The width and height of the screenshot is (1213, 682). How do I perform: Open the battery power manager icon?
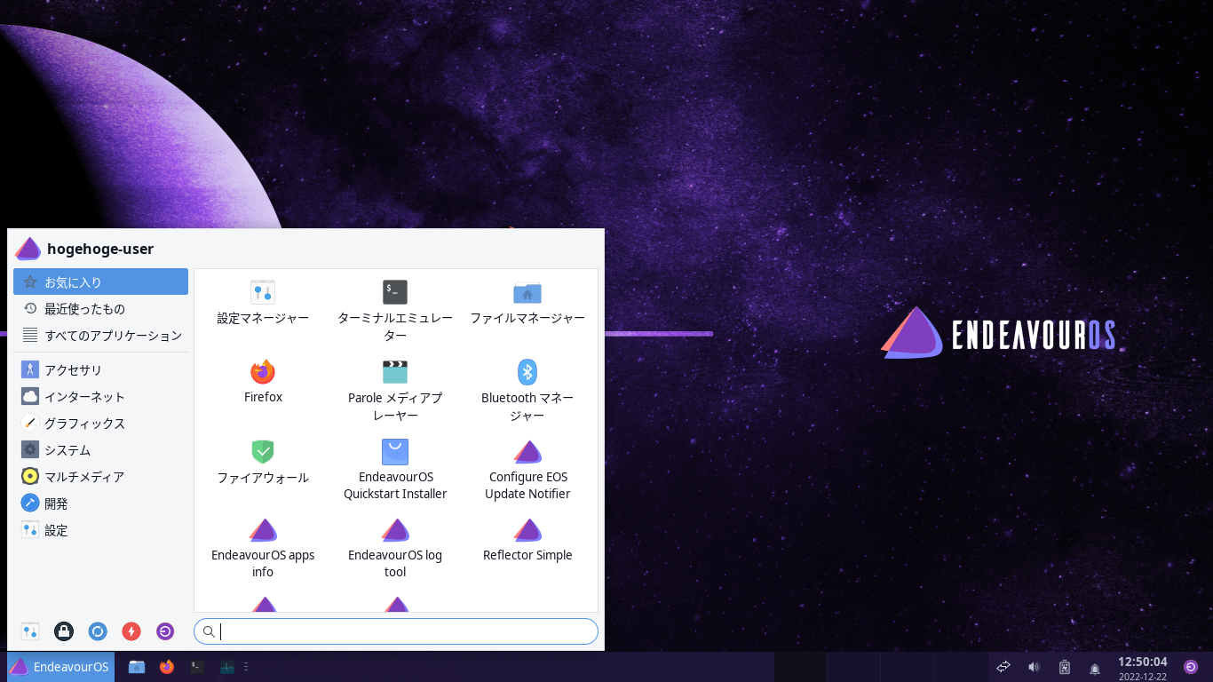[x=1065, y=667]
